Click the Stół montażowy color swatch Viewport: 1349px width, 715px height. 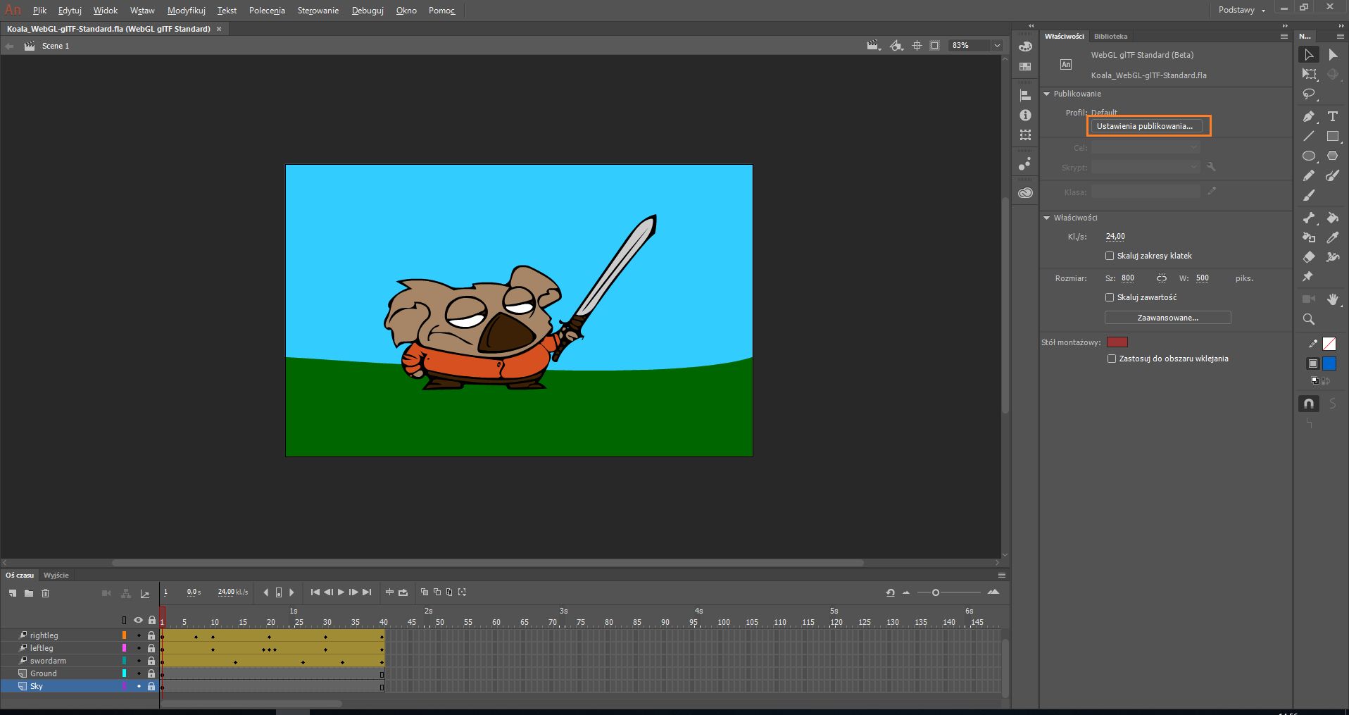(1117, 342)
